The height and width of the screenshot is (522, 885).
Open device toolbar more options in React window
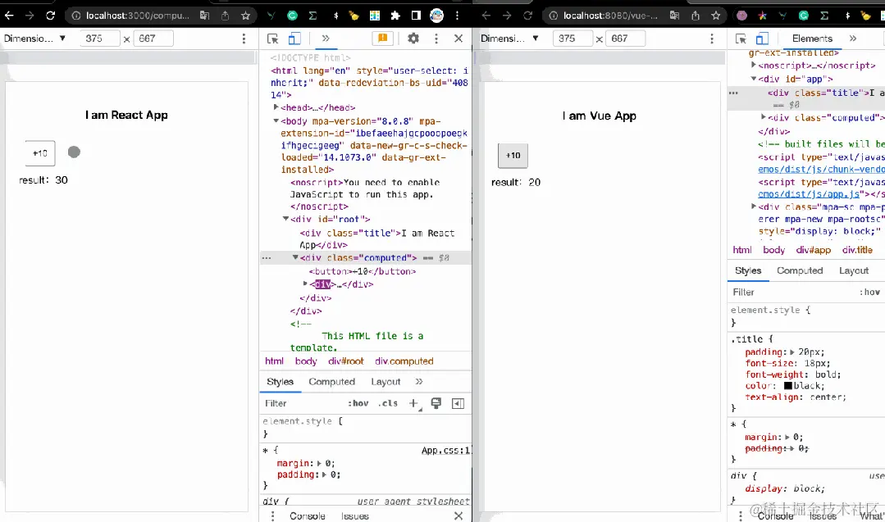pyautogui.click(x=244, y=39)
